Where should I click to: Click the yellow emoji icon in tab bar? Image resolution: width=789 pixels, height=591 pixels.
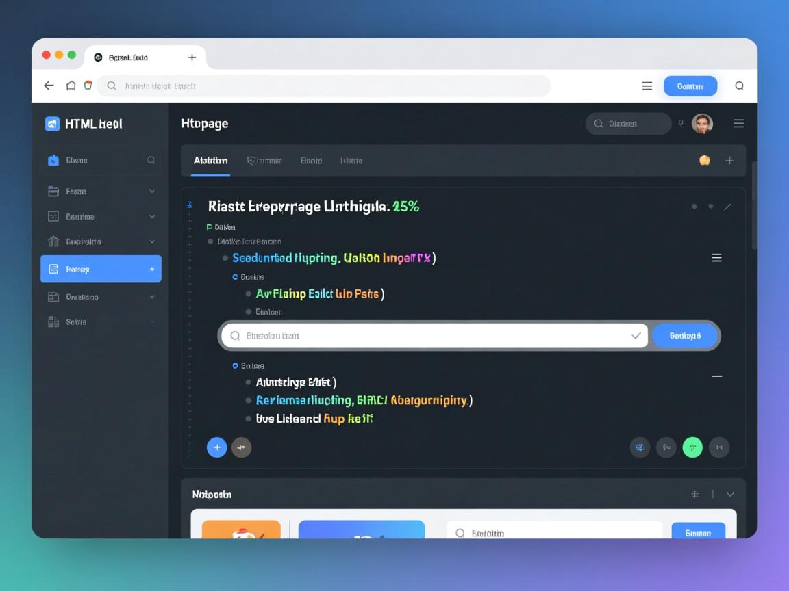coord(704,161)
